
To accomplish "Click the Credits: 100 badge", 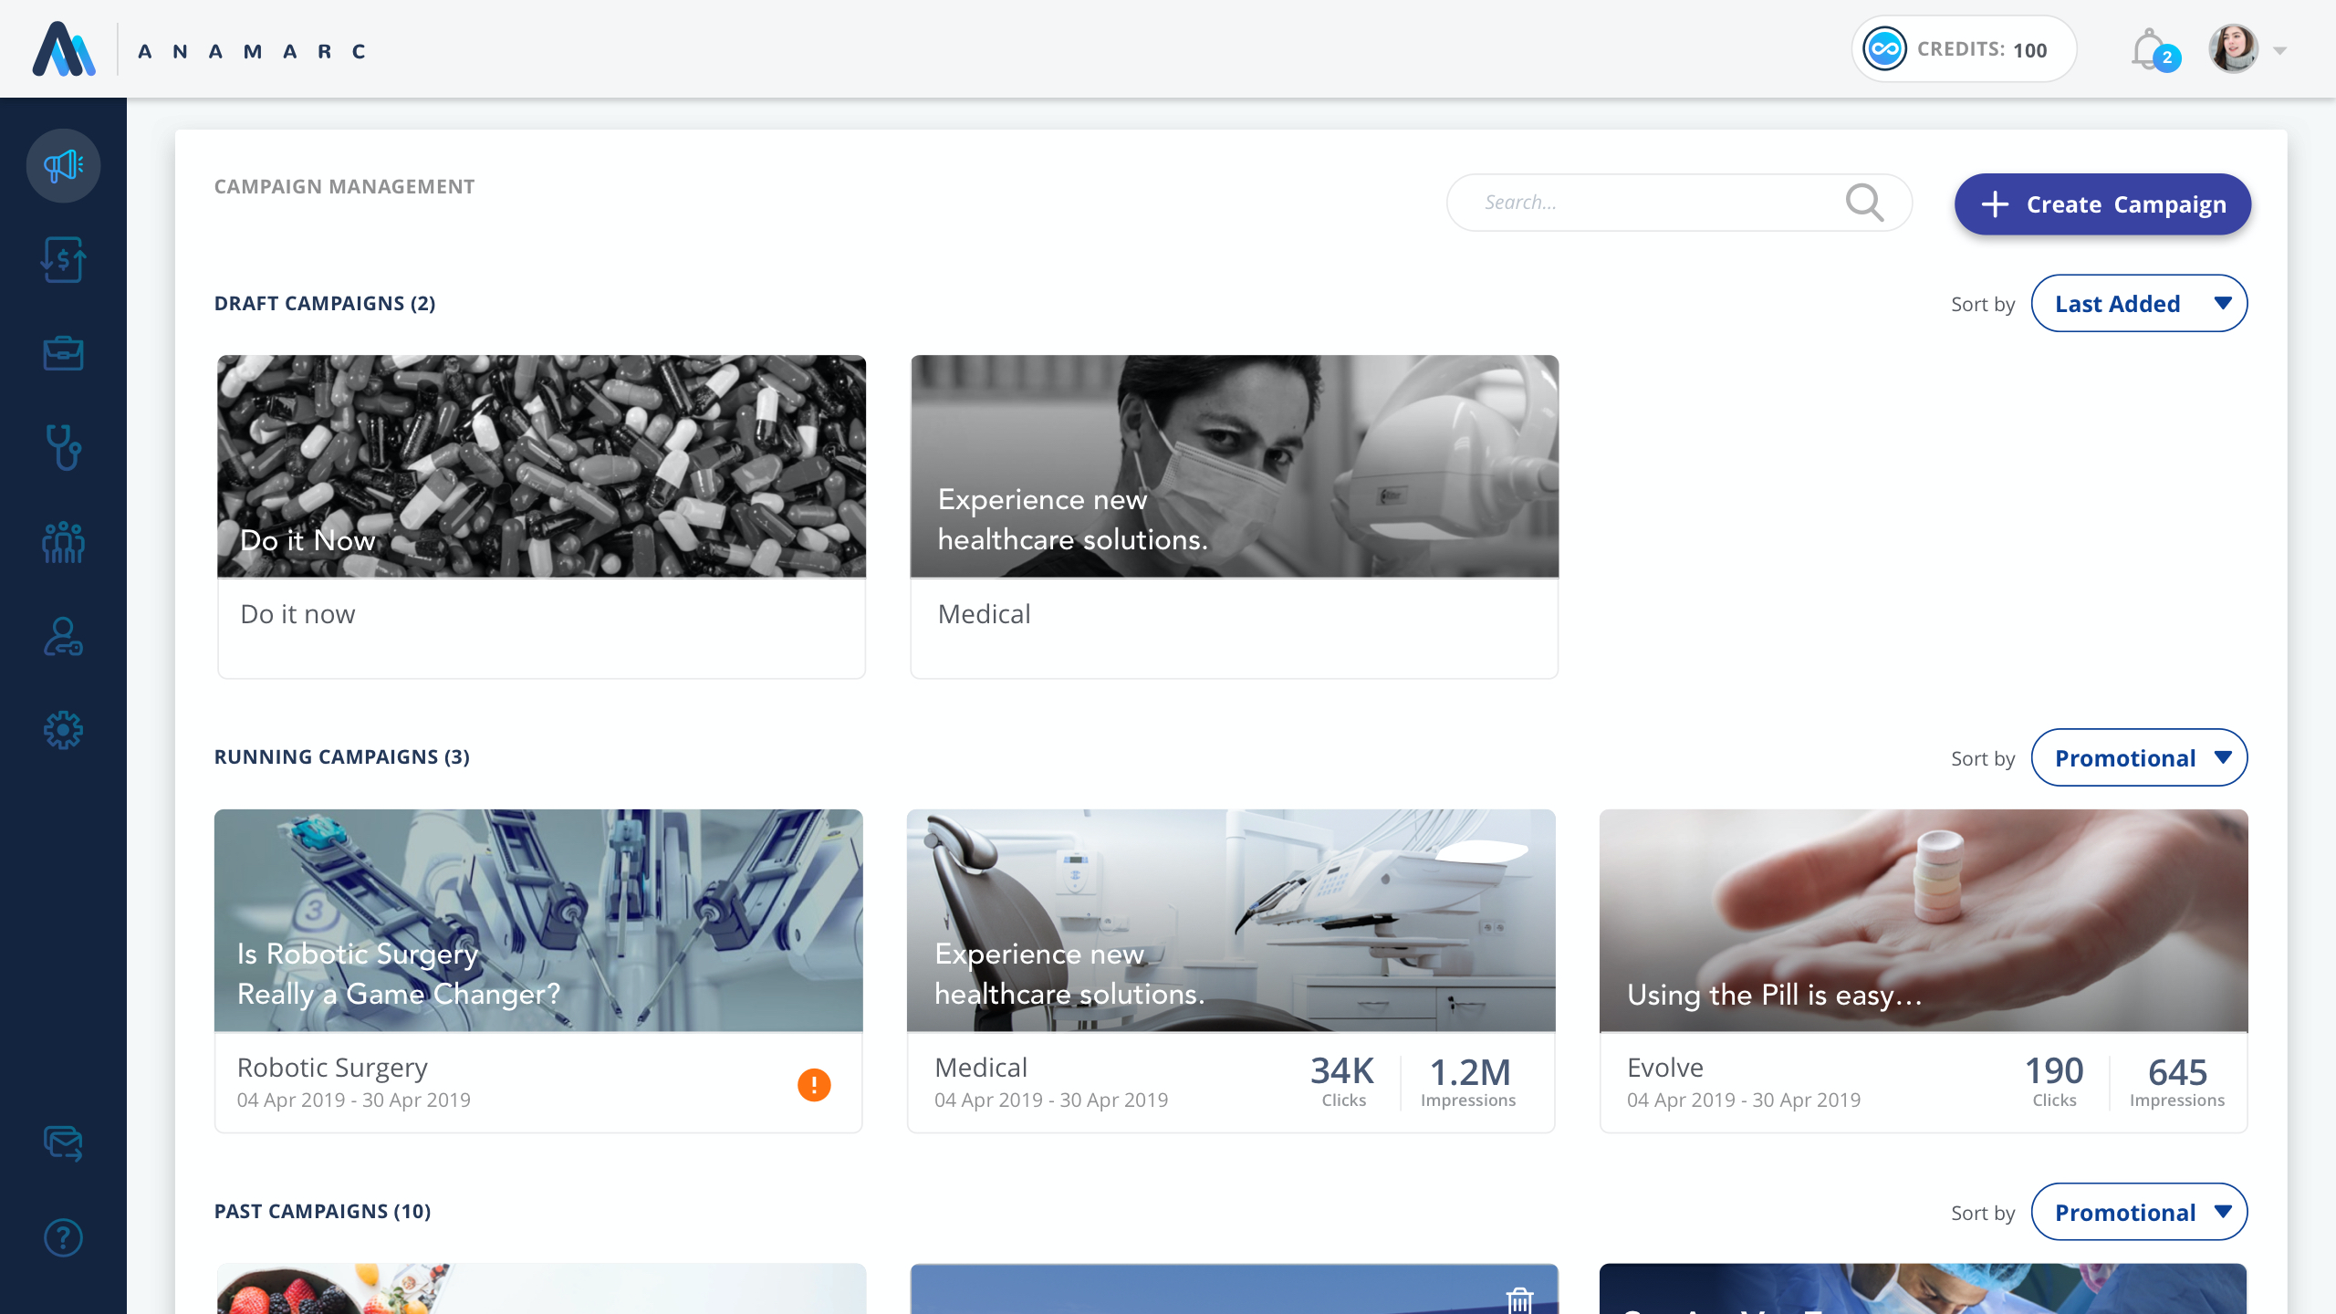I will click(1964, 49).
